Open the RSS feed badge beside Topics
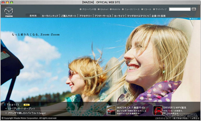201x121 pixels. [26, 105]
